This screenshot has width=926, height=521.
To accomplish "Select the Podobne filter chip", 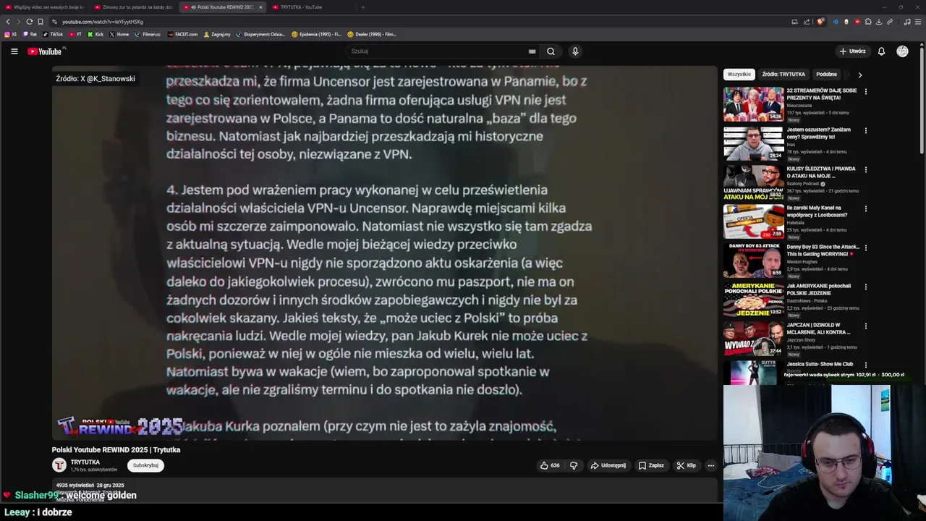I will point(826,75).
